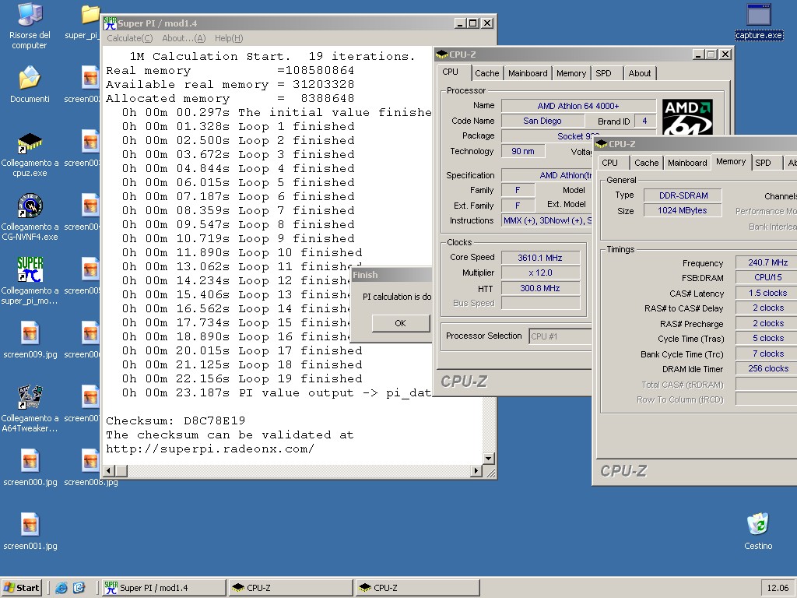Click the FSB:DRAM value CPU/15
This screenshot has width=797, height=598.
tap(767, 278)
